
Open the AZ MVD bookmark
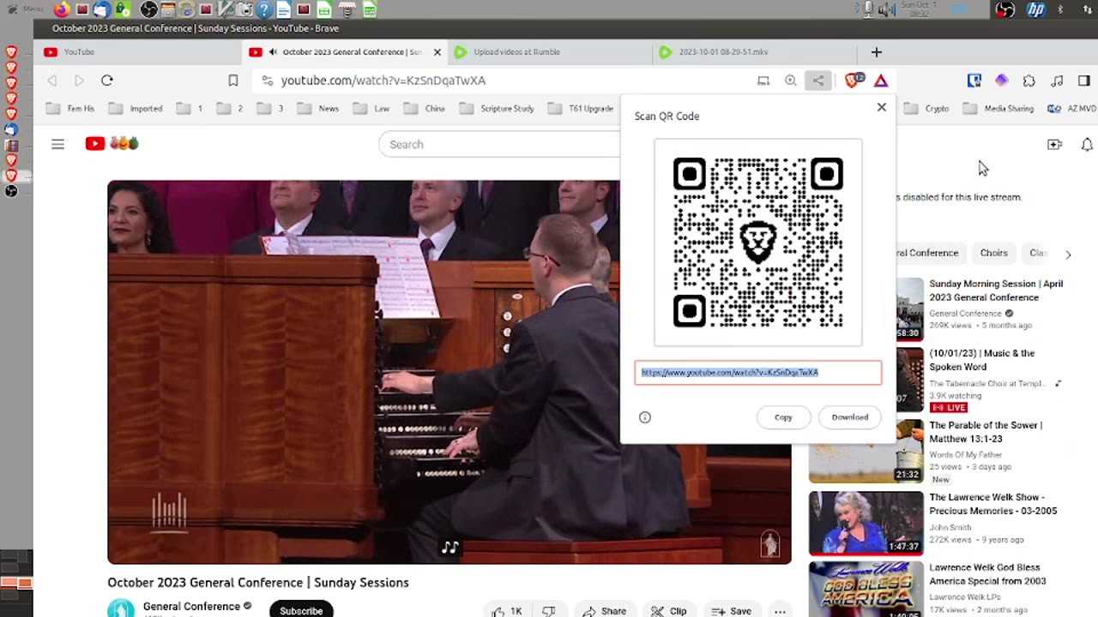1072,109
